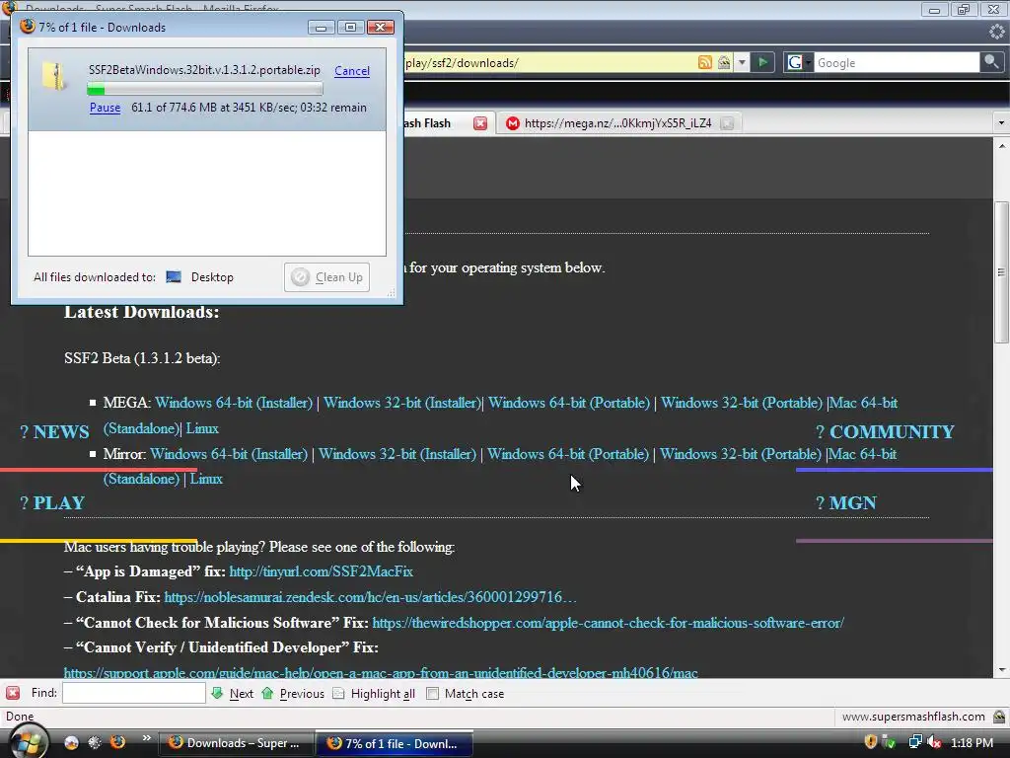Click the scrollbar down arrow

point(1002,670)
